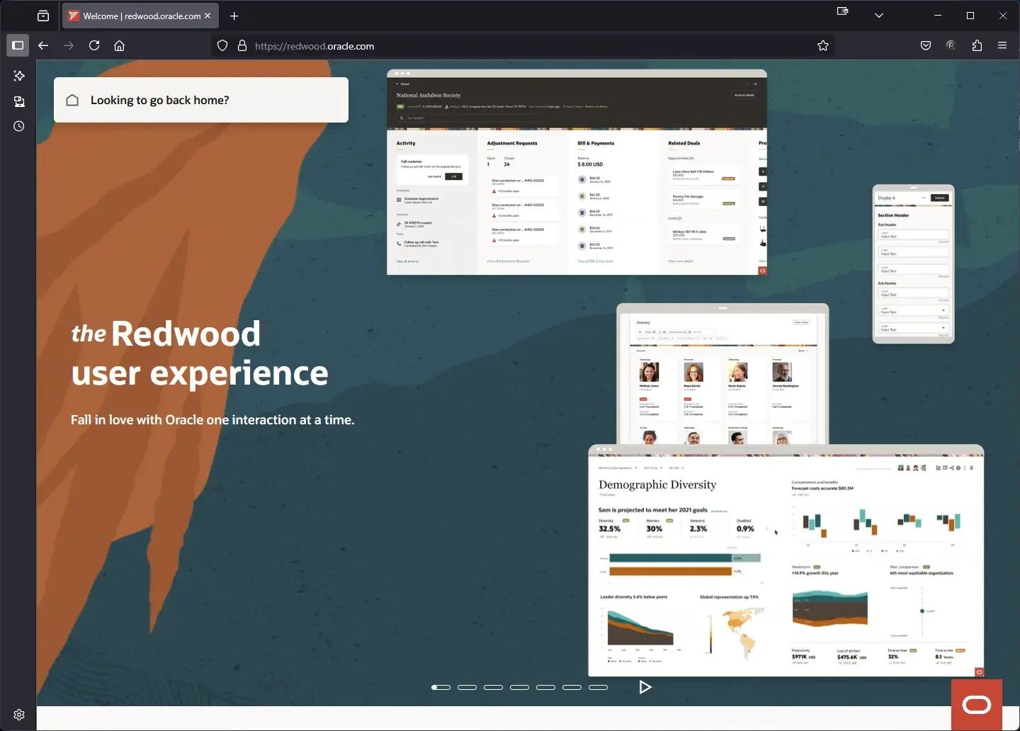Toggle the browser sidebar visibility
The height and width of the screenshot is (731, 1020).
18,45
